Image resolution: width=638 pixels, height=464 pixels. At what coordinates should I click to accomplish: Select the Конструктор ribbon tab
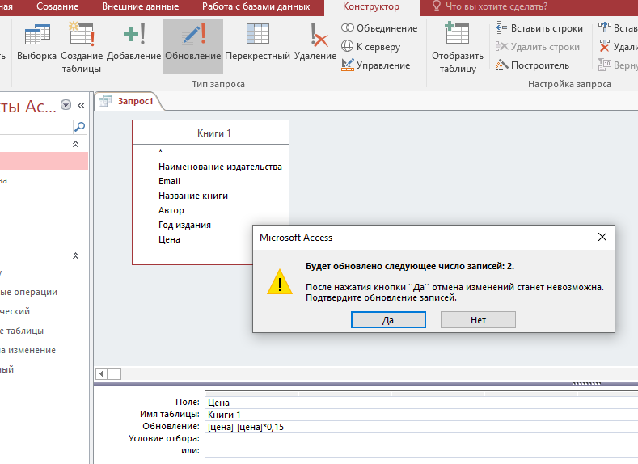pyautogui.click(x=371, y=6)
